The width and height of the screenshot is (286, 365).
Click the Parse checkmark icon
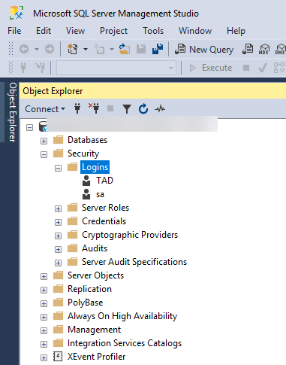262,68
